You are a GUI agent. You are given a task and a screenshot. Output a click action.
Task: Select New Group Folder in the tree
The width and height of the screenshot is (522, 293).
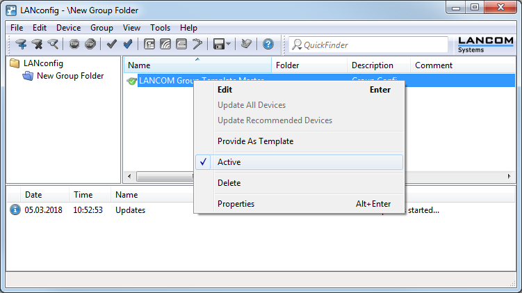click(70, 76)
